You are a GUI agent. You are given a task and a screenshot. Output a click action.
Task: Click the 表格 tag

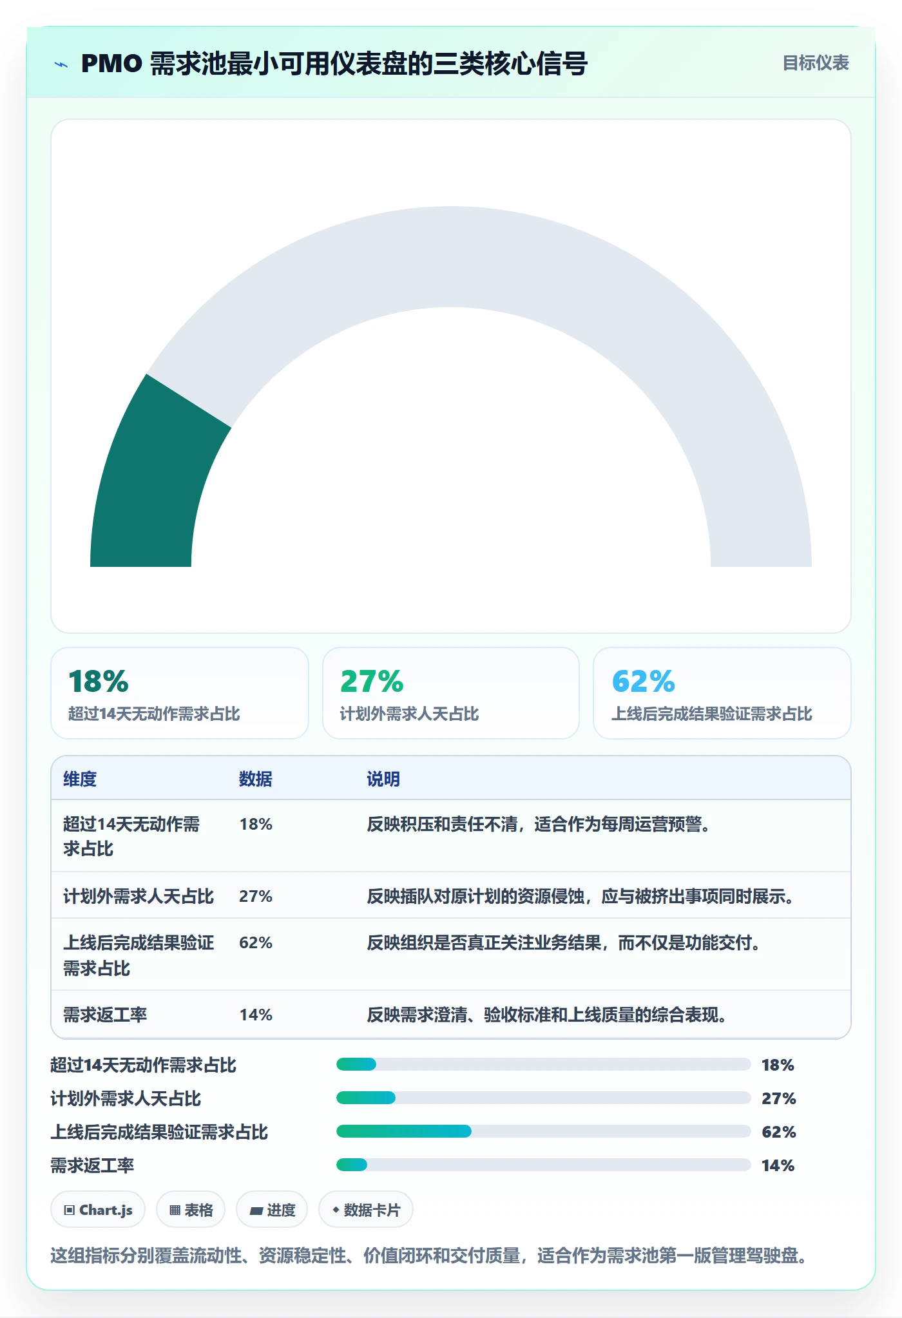point(191,1210)
